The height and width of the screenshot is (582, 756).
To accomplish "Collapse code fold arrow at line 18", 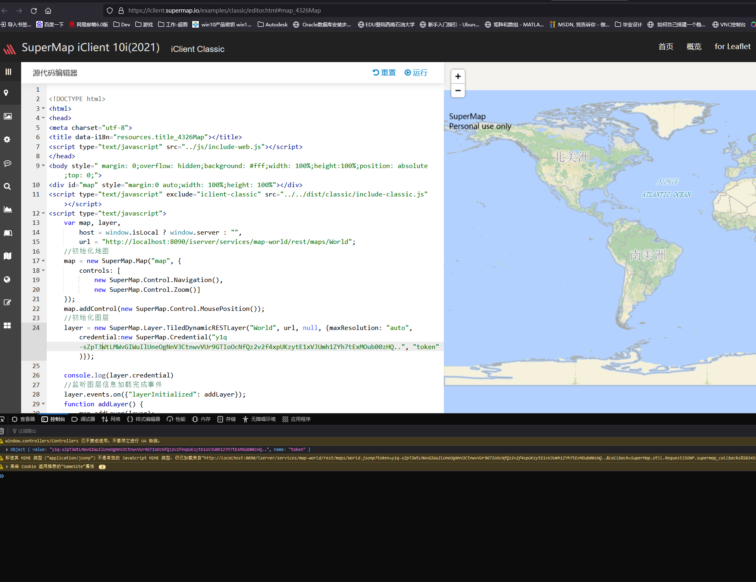I will tap(43, 270).
